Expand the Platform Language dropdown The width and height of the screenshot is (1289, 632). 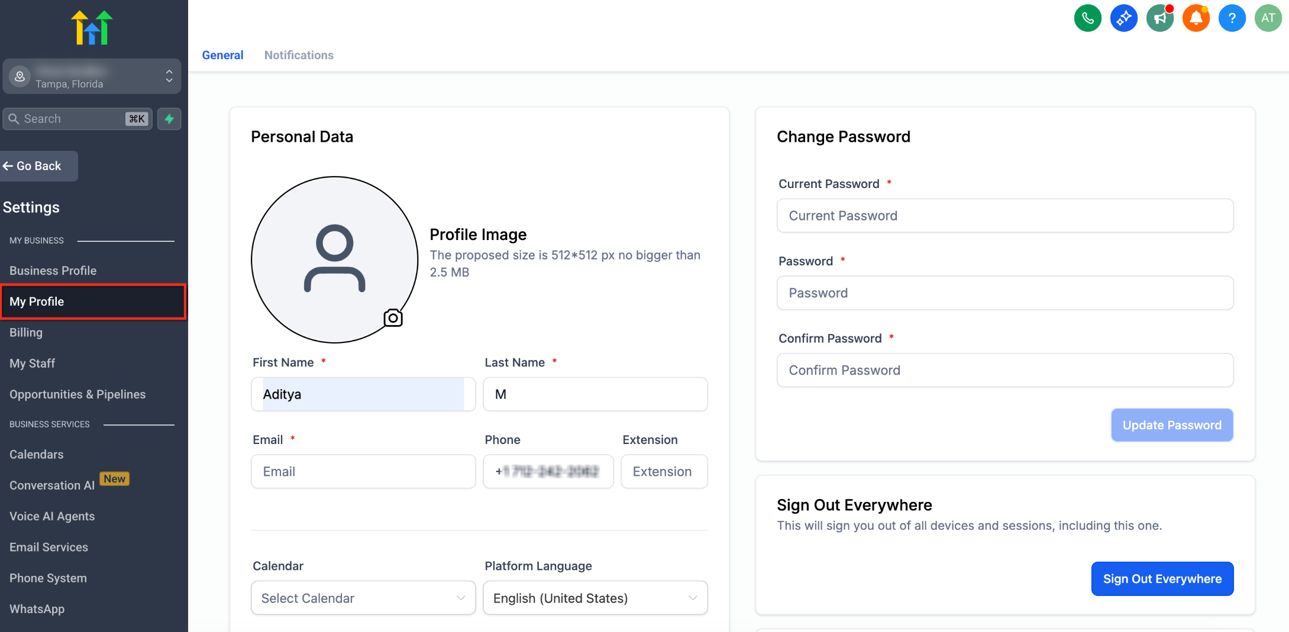pyautogui.click(x=595, y=598)
